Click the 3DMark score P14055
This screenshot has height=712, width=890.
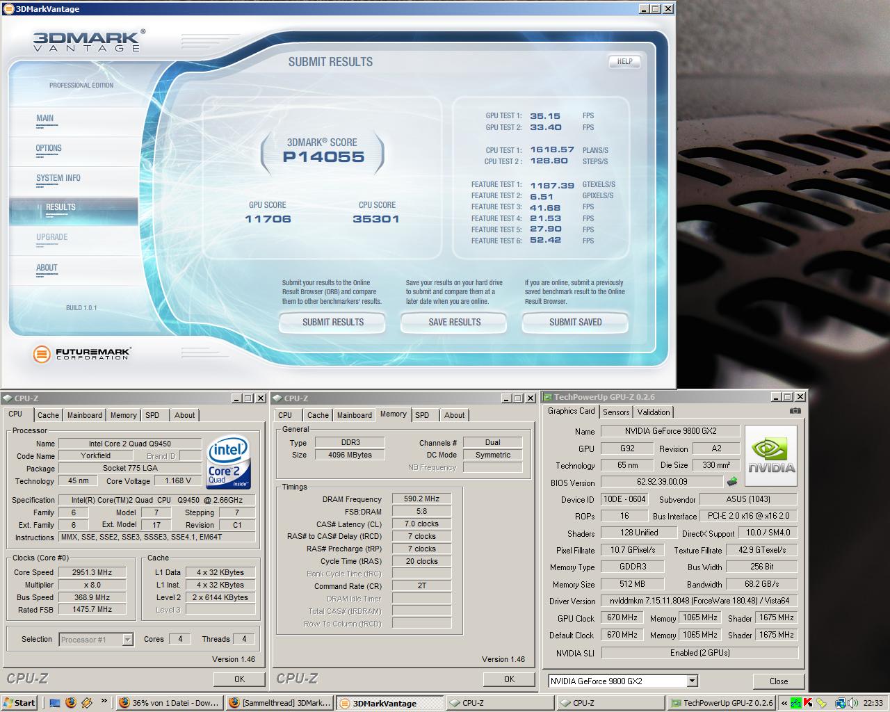point(323,157)
